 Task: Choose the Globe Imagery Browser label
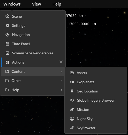(96, 101)
